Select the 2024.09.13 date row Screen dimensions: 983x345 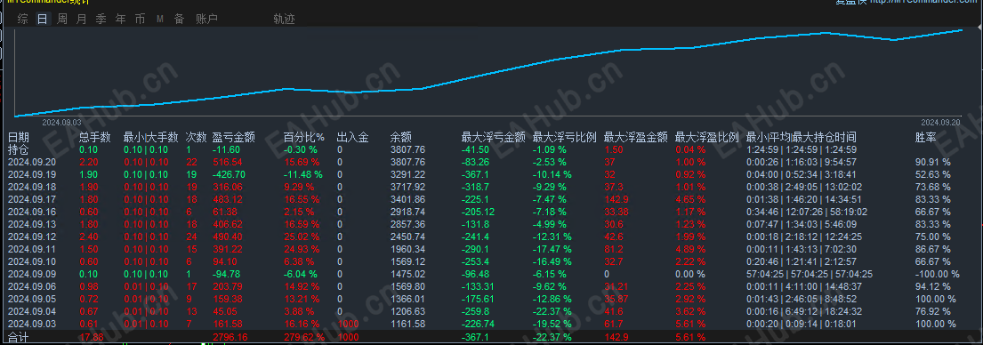coord(31,224)
